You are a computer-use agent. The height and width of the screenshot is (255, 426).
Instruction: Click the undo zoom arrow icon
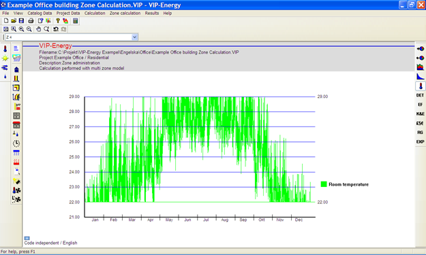[x=56, y=29]
